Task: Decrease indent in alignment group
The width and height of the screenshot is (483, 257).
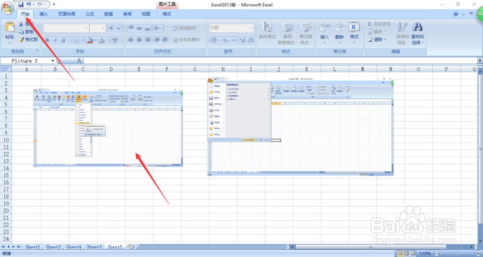Action: click(157, 40)
